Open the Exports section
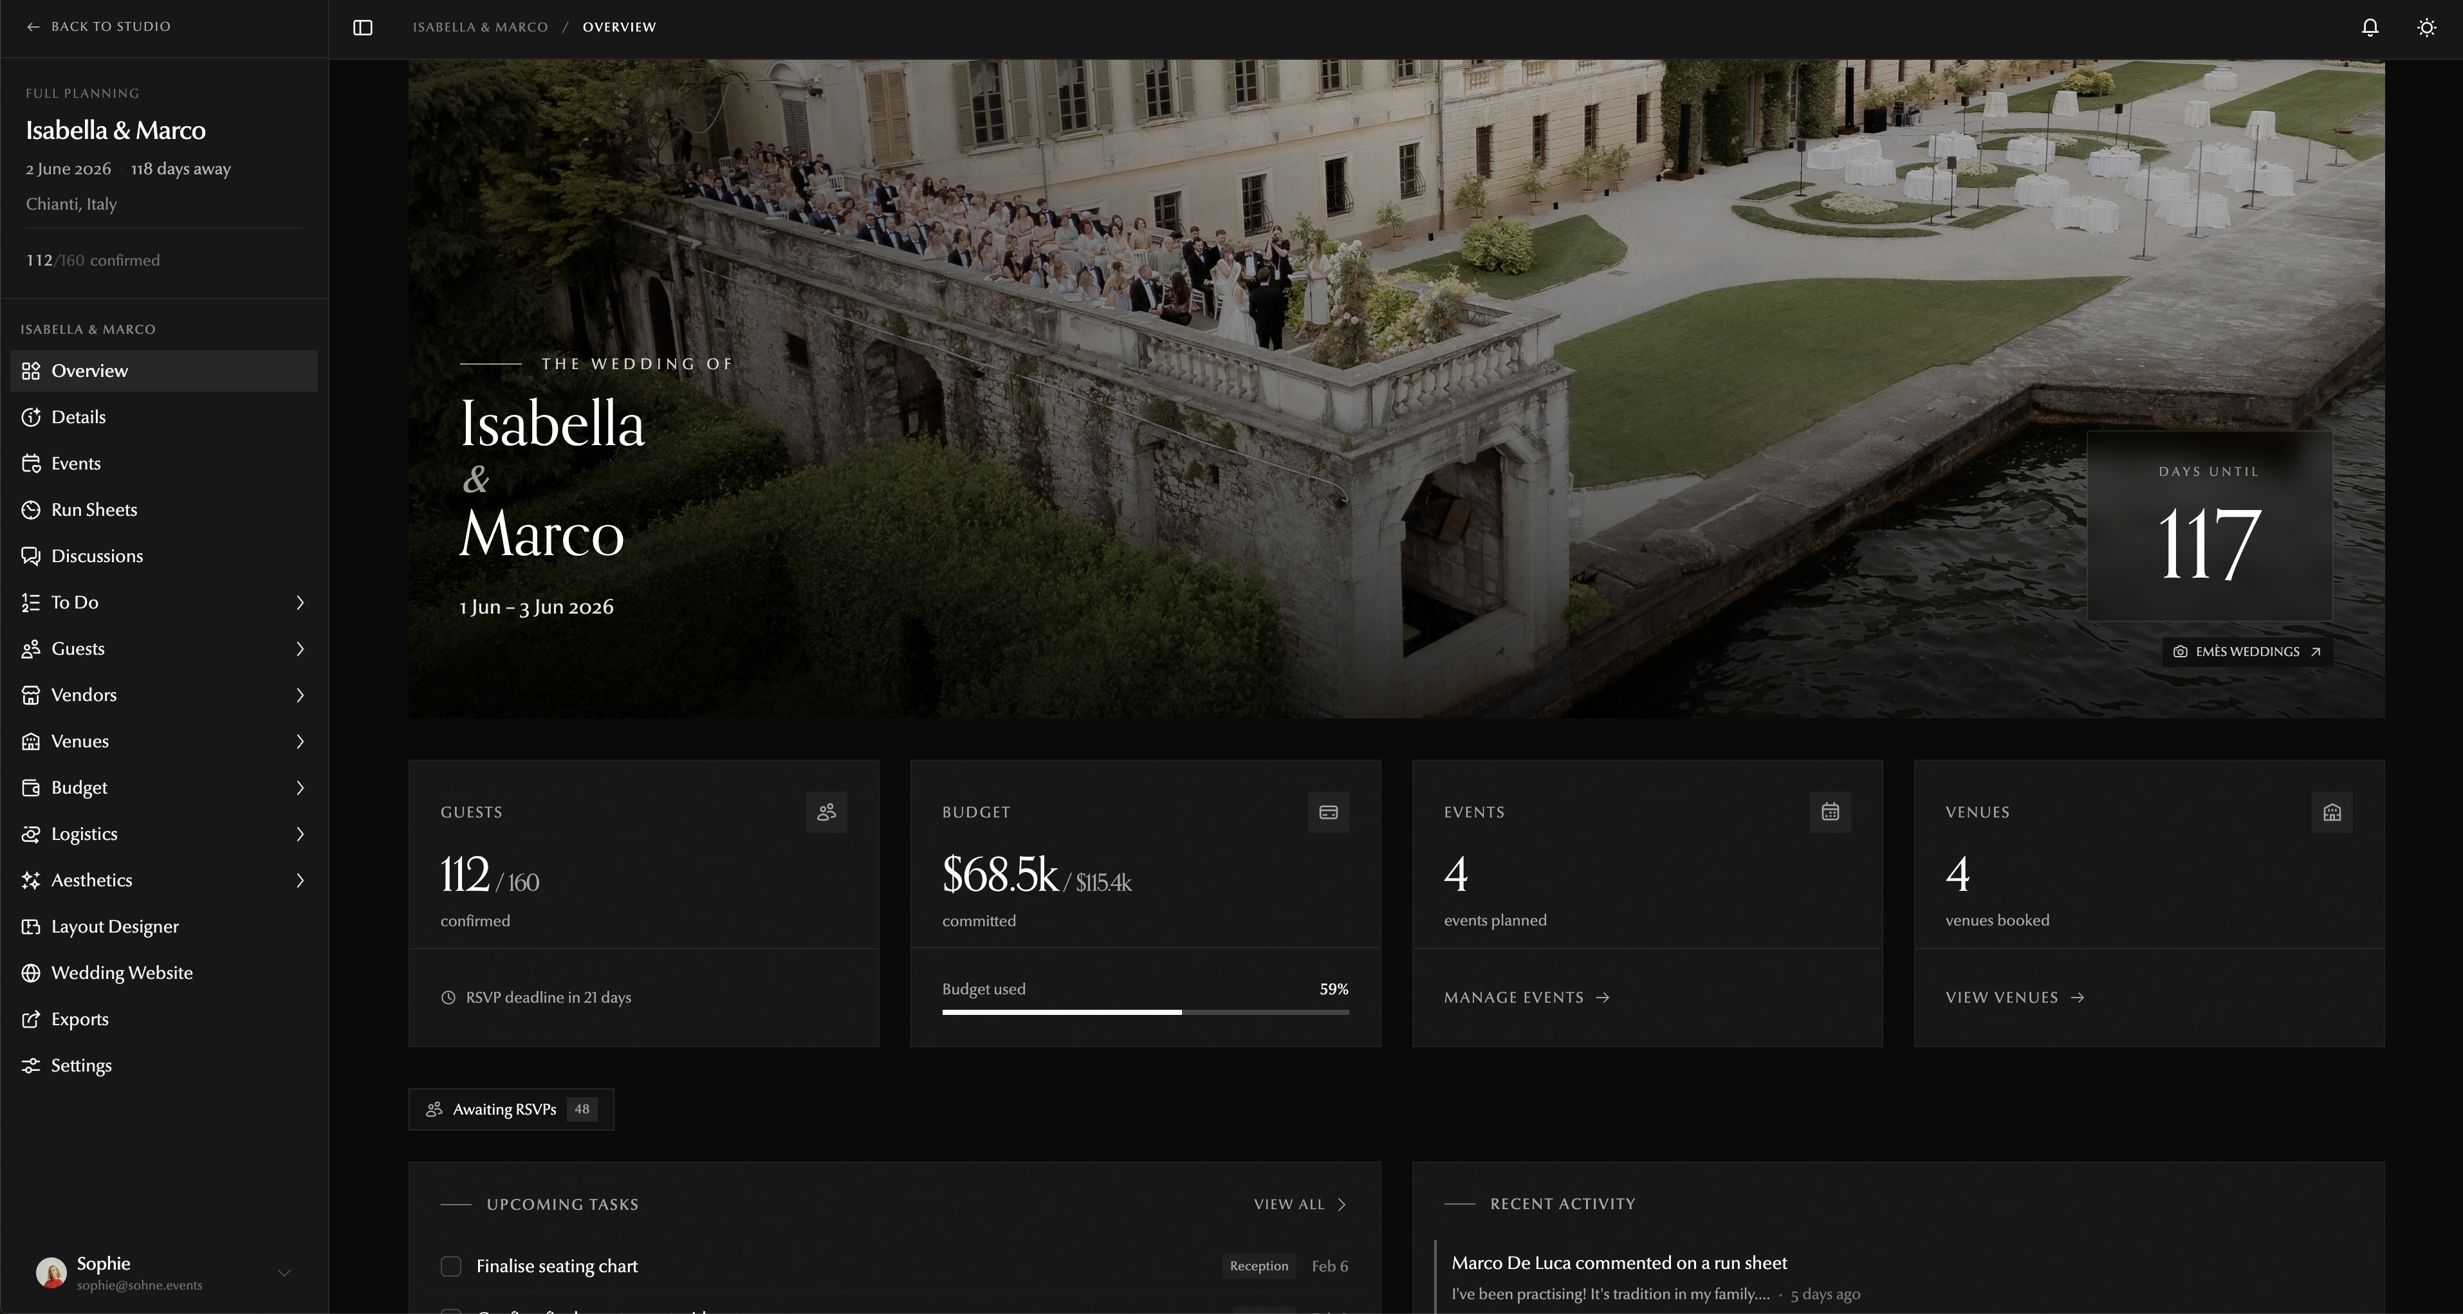2463x1314 pixels. pyautogui.click(x=80, y=1019)
